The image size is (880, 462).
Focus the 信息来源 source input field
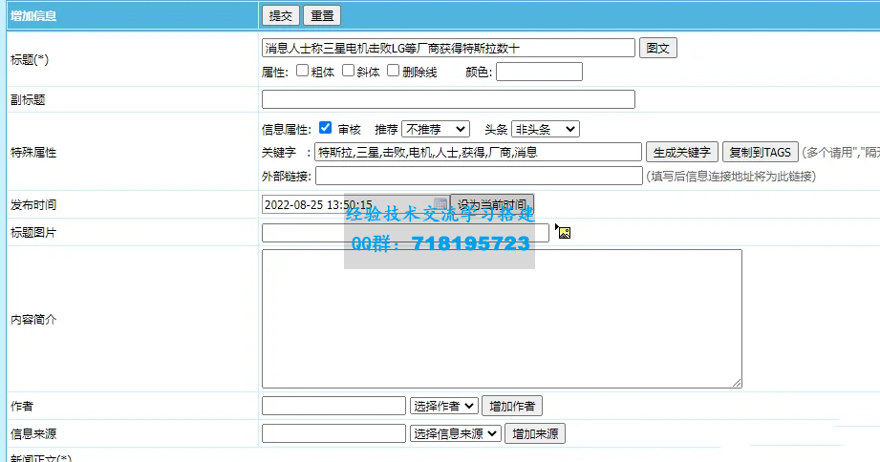tap(333, 432)
